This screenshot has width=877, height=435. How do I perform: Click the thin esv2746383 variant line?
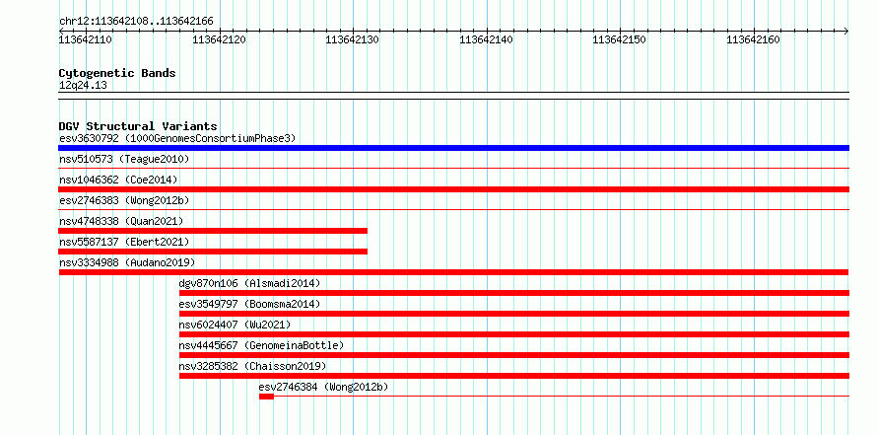[453, 209]
